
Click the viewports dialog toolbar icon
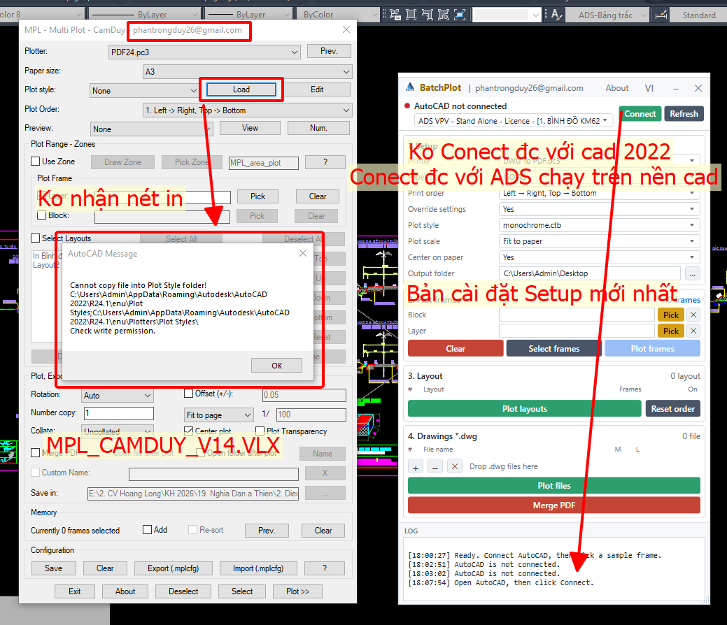coord(395,15)
